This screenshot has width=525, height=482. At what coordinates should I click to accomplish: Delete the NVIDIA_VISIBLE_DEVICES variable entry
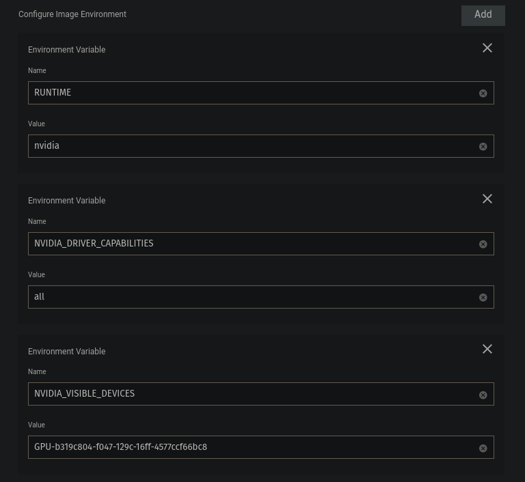(x=487, y=349)
